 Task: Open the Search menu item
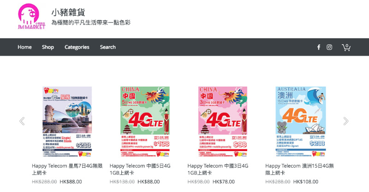[x=108, y=47]
